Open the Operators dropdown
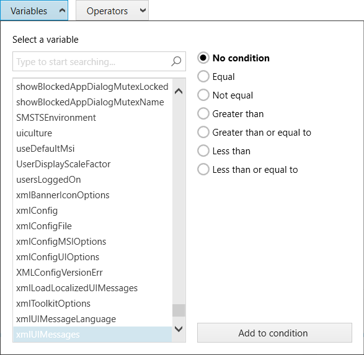 point(112,11)
